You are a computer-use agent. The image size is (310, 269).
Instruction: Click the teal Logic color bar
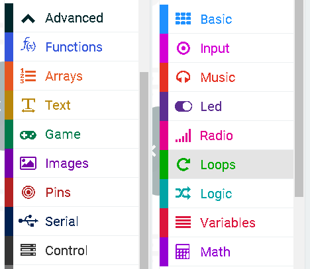click(x=164, y=194)
